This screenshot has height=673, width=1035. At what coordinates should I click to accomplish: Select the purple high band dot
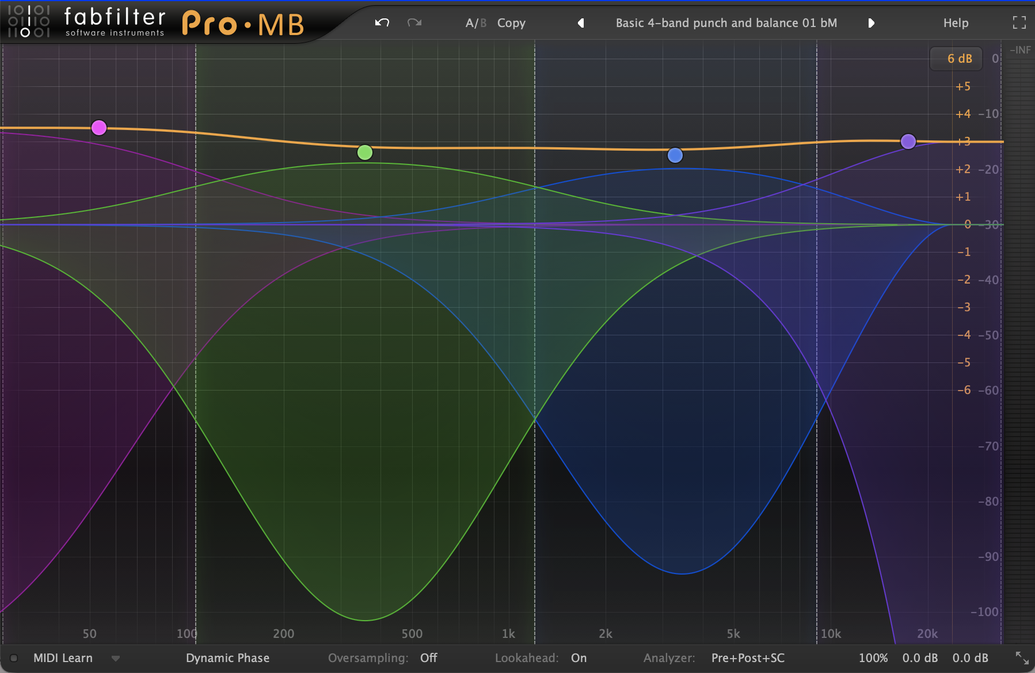click(x=908, y=142)
